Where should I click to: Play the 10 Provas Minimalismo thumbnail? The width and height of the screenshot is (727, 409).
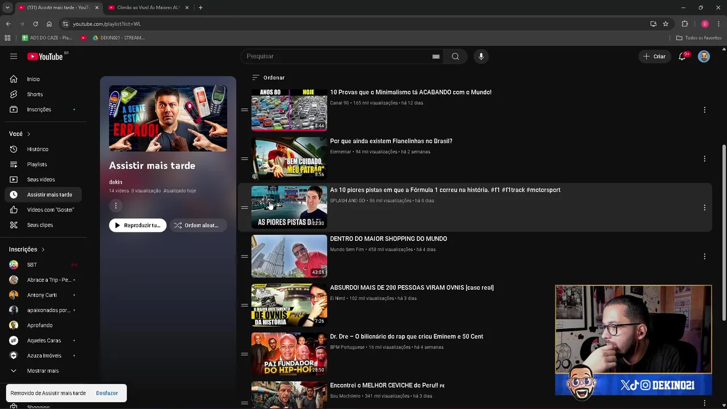289,110
